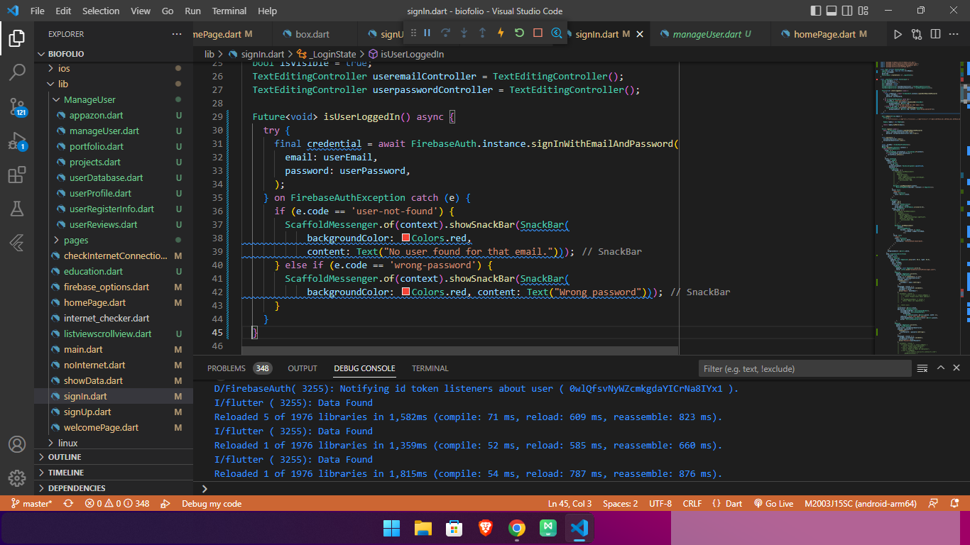970x545 pixels.
Task: Open the Flutter widget inspector icon
Action: (x=556, y=33)
